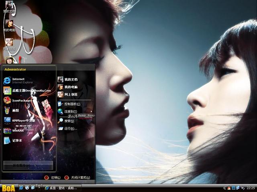Viewport: 257px width, 192px height.
Task: Select 连接到(T) menu entry
Action: point(67,112)
